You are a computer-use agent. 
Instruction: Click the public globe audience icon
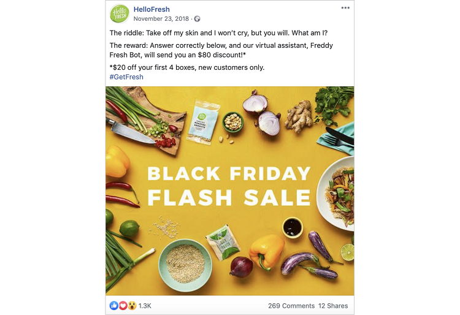[197, 19]
